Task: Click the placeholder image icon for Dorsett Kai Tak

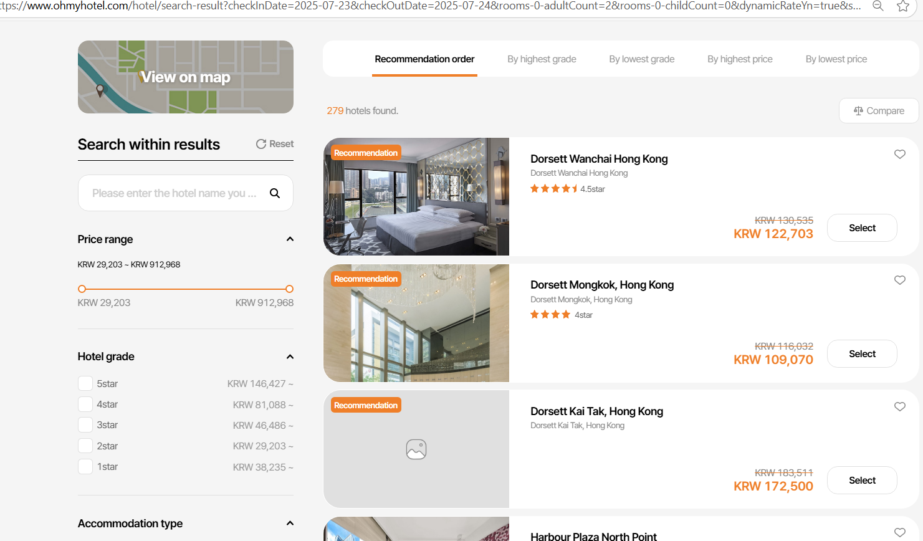Action: pyautogui.click(x=416, y=449)
